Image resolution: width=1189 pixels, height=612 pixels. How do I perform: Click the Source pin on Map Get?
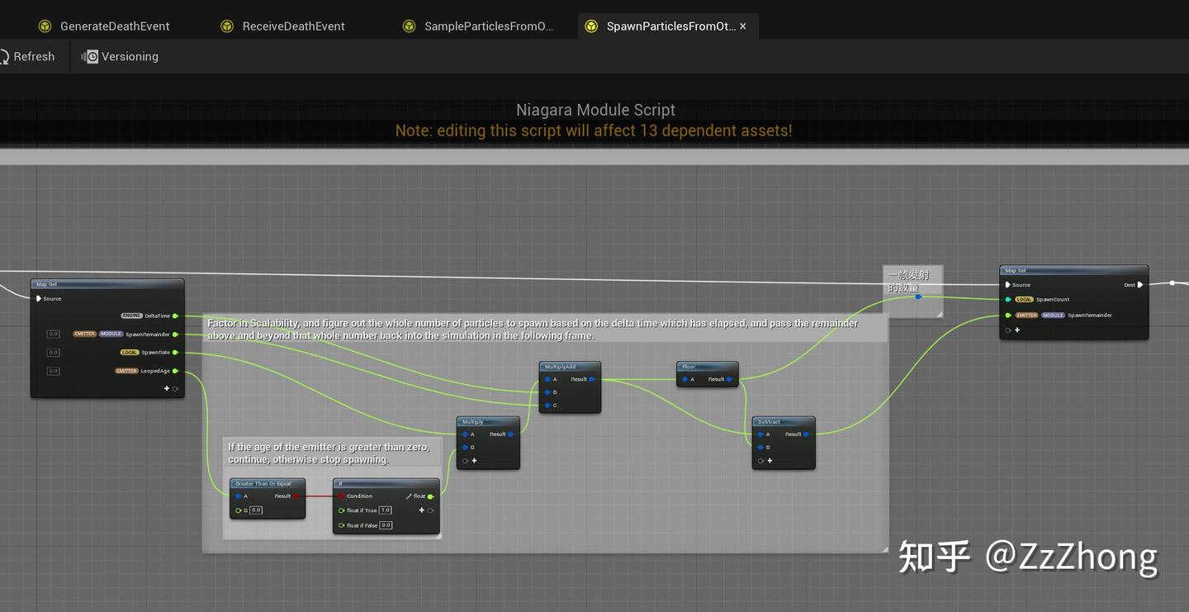39,299
